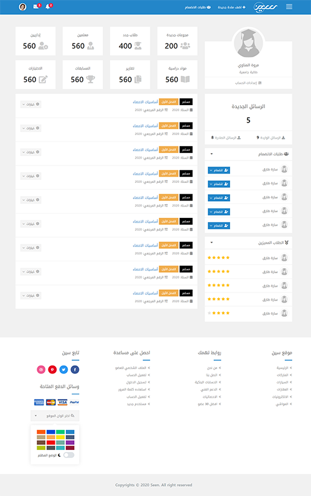This screenshot has width=311, height=496.
Task: Click add new subject in header
Action: [231, 7]
